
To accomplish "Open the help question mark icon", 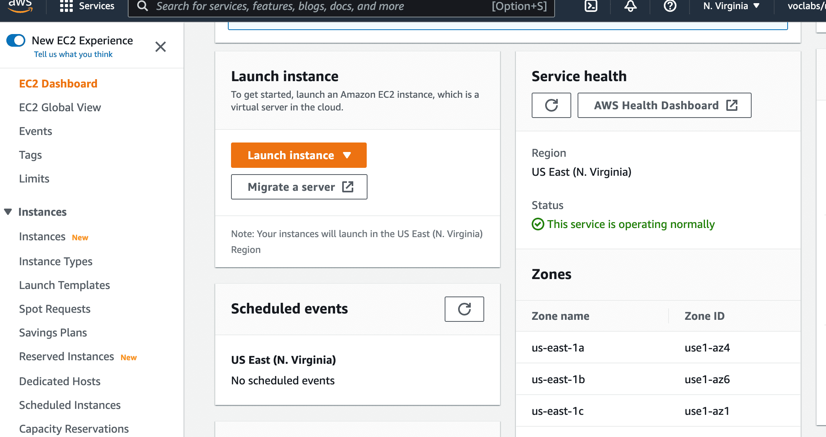I will (670, 6).
